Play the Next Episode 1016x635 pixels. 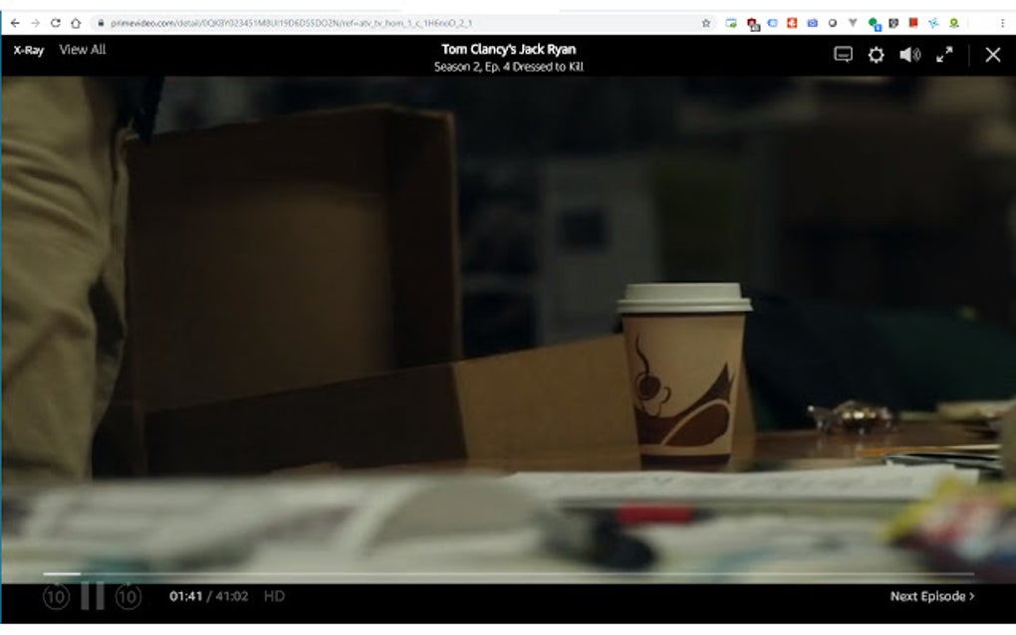click(928, 595)
